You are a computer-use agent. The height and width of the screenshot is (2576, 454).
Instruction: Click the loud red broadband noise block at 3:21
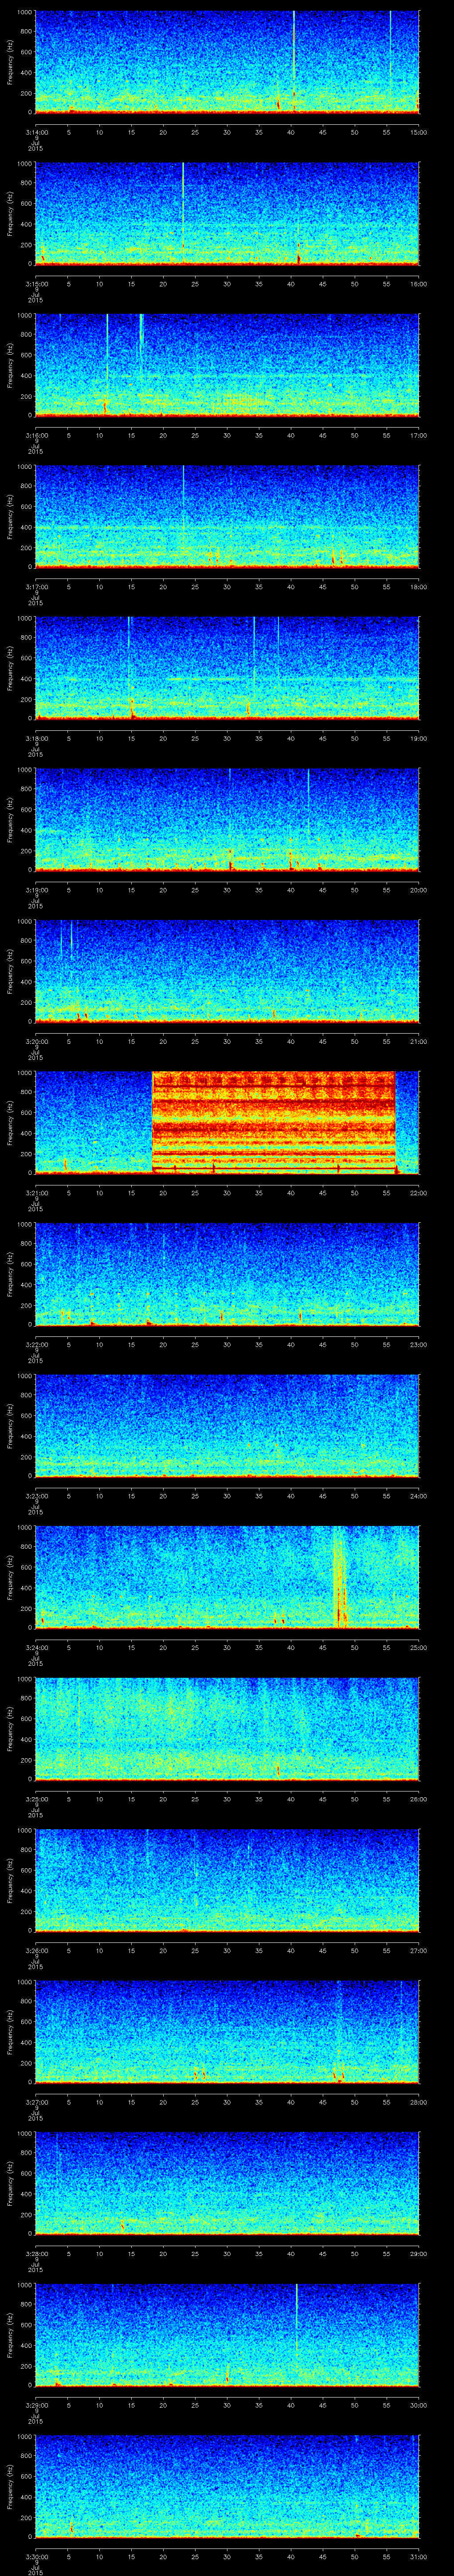coord(274,1122)
